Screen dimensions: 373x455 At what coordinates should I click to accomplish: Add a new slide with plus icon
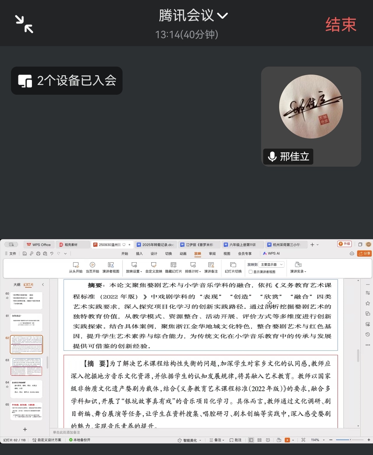tap(25, 429)
